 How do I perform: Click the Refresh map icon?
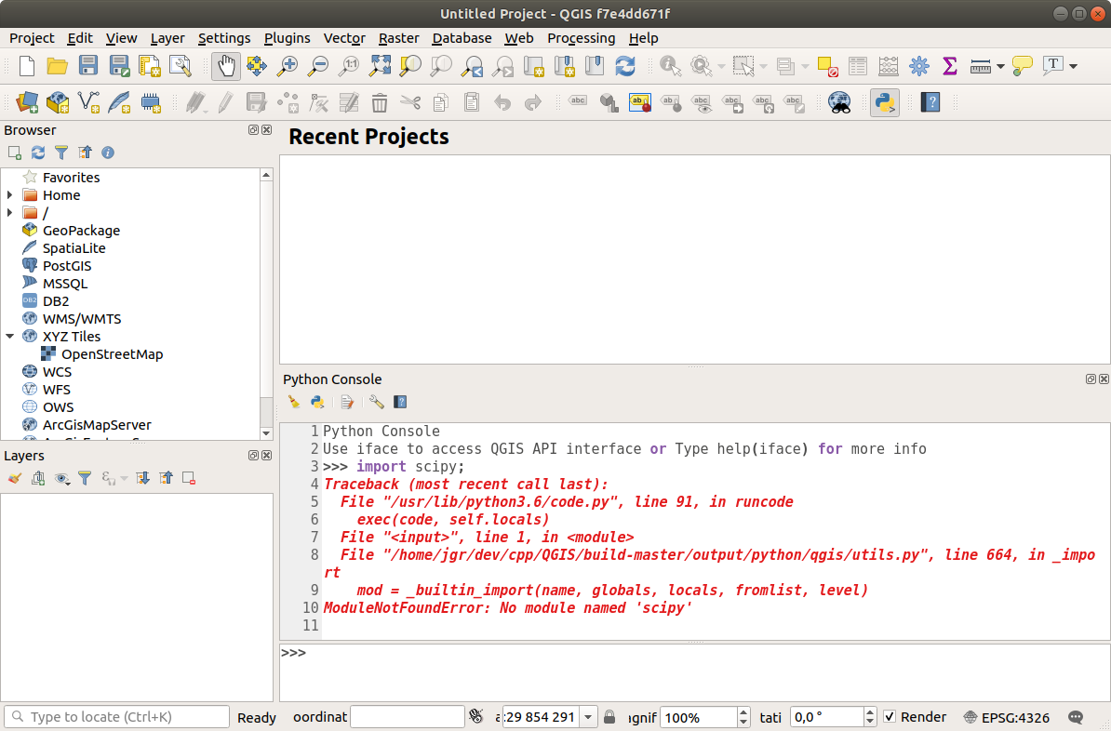625,66
